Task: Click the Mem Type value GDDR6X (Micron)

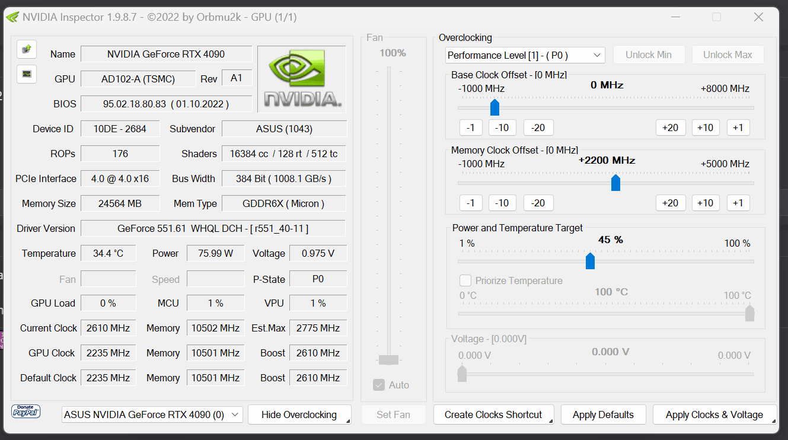Action: pyautogui.click(x=284, y=203)
